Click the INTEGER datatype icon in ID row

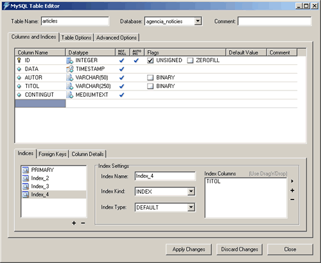pyautogui.click(x=69, y=60)
